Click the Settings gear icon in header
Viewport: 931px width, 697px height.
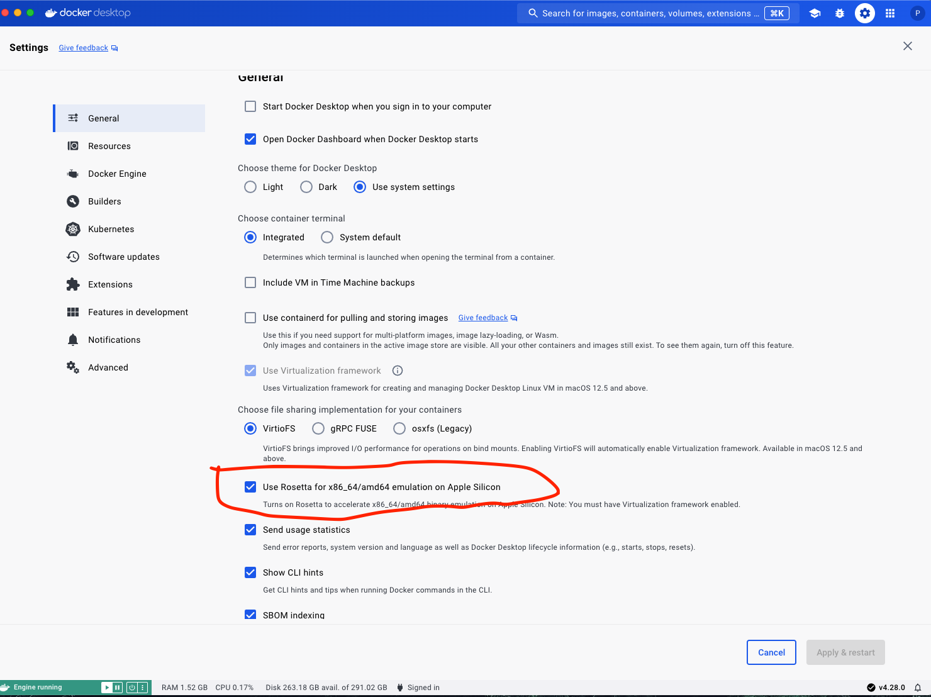tap(865, 13)
